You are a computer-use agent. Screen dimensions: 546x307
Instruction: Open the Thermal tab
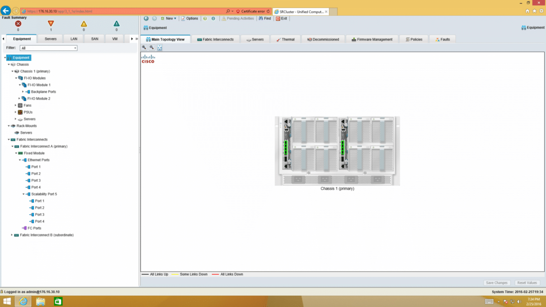[286, 39]
